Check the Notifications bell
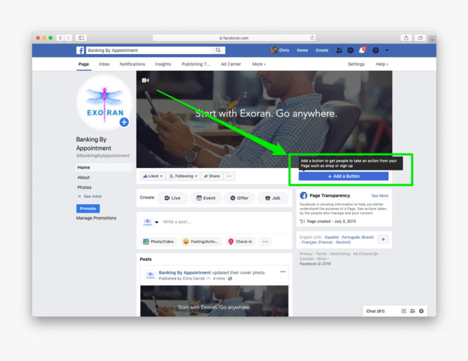The width and height of the screenshot is (468, 361). (361, 50)
